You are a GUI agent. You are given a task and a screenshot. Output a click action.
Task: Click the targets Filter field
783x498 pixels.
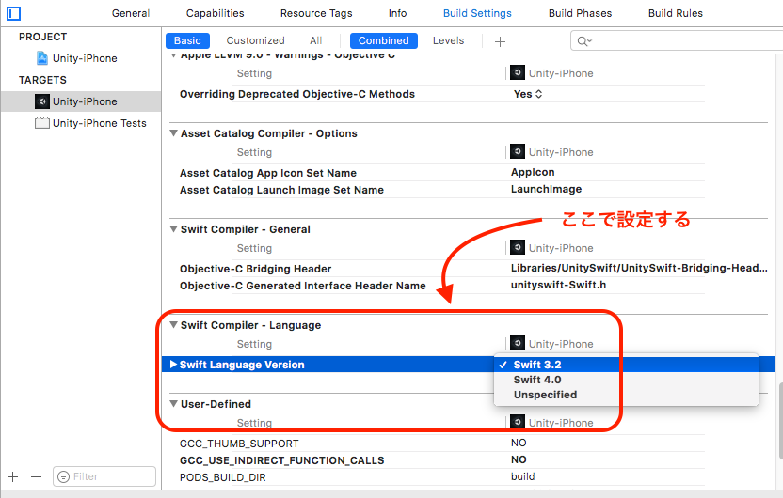[x=104, y=476]
